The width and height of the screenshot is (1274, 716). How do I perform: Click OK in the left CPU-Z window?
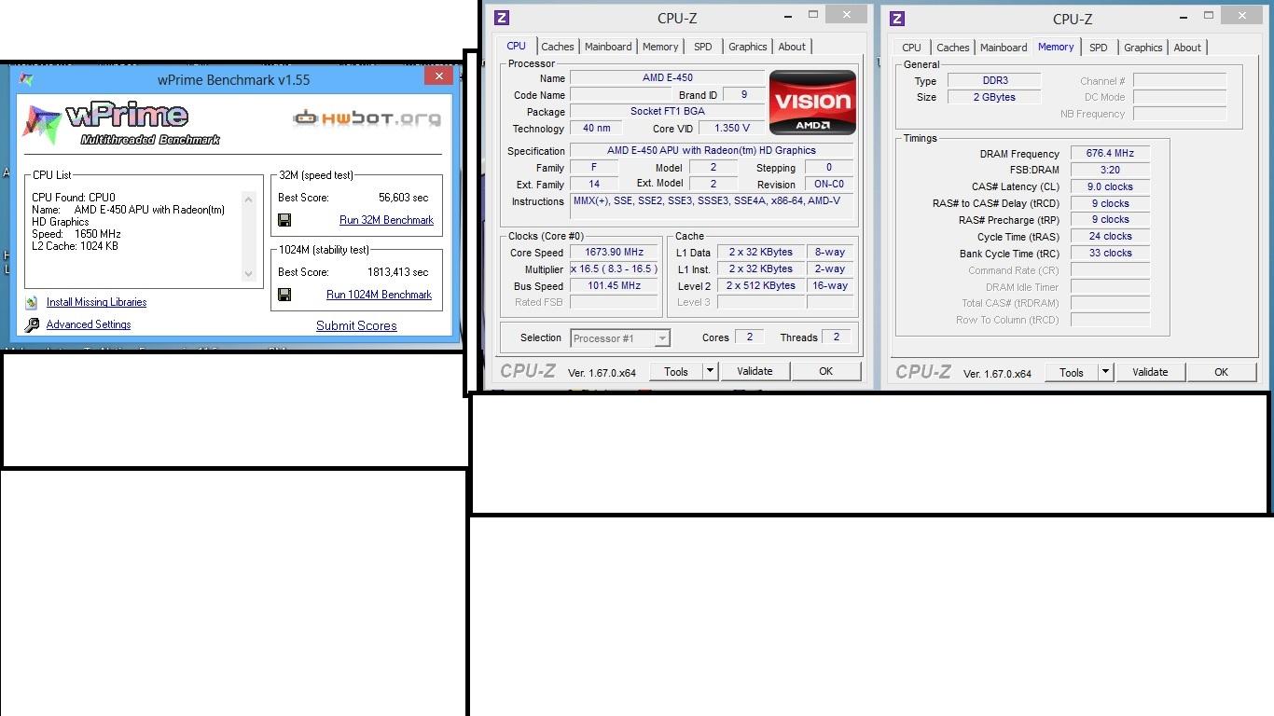pyautogui.click(x=825, y=371)
